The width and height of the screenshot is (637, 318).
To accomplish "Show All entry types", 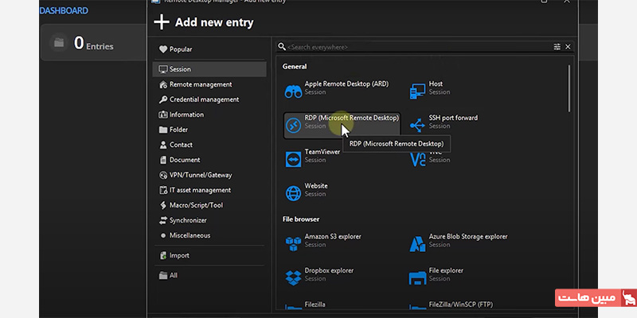I will click(x=173, y=275).
